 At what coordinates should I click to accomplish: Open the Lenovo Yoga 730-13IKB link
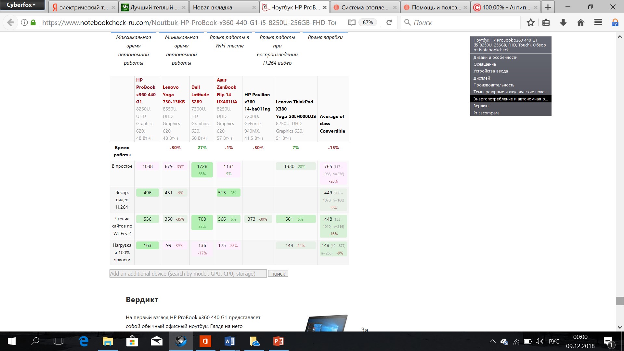174,94
